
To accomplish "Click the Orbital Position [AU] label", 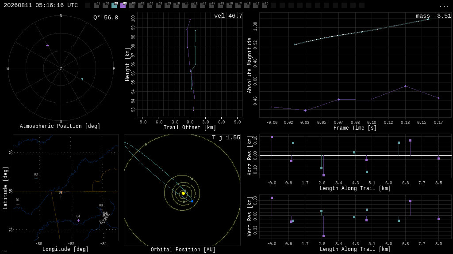I will click(x=183, y=250).
